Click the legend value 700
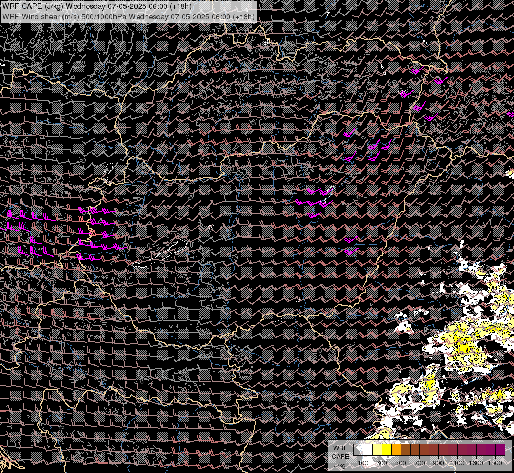This screenshot has width=514, height=473. [419, 463]
